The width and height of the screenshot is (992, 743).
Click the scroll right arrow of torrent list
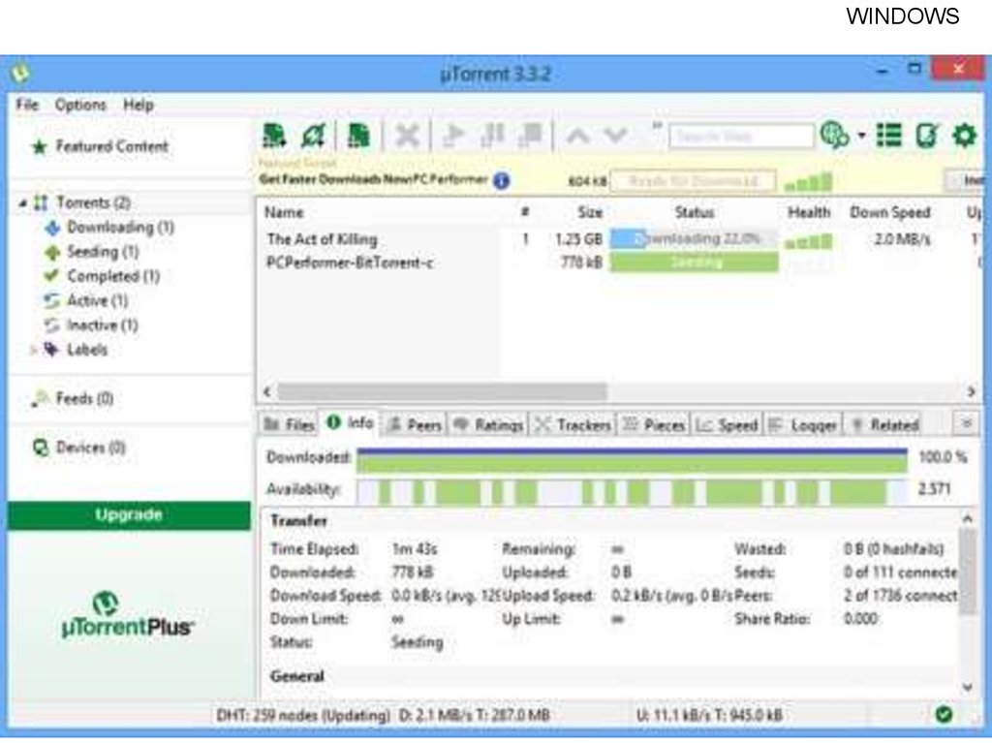click(x=971, y=391)
